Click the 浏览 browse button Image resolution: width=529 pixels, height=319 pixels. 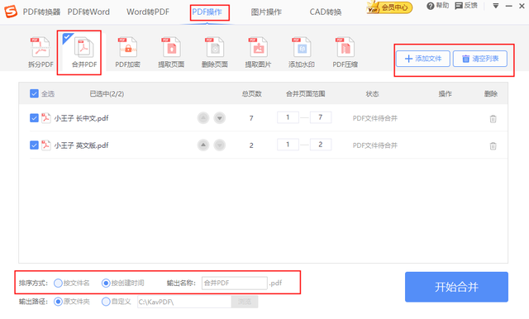click(245, 302)
